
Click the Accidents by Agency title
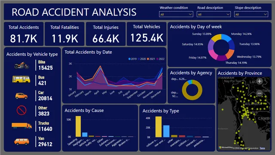click(x=191, y=73)
